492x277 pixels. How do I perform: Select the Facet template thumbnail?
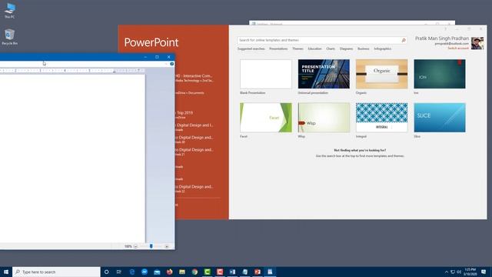266,118
